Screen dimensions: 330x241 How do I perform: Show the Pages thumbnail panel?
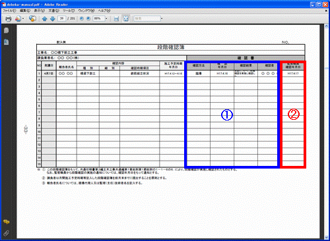point(6,30)
